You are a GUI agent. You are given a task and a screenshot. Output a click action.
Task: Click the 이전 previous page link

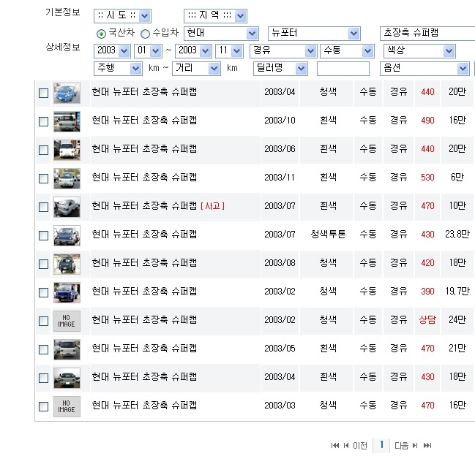point(360,446)
